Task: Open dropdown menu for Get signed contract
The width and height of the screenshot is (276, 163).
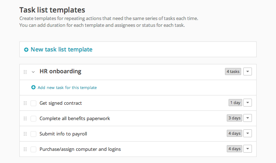Action: point(248,103)
